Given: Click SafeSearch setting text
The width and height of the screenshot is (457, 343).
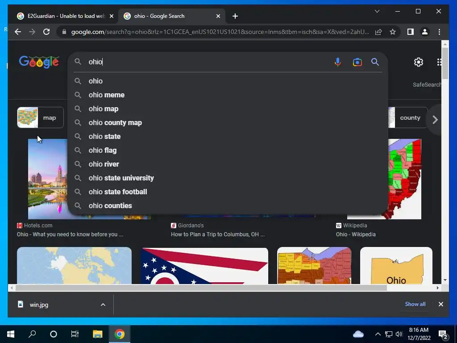Looking at the screenshot, I should pyautogui.click(x=427, y=84).
